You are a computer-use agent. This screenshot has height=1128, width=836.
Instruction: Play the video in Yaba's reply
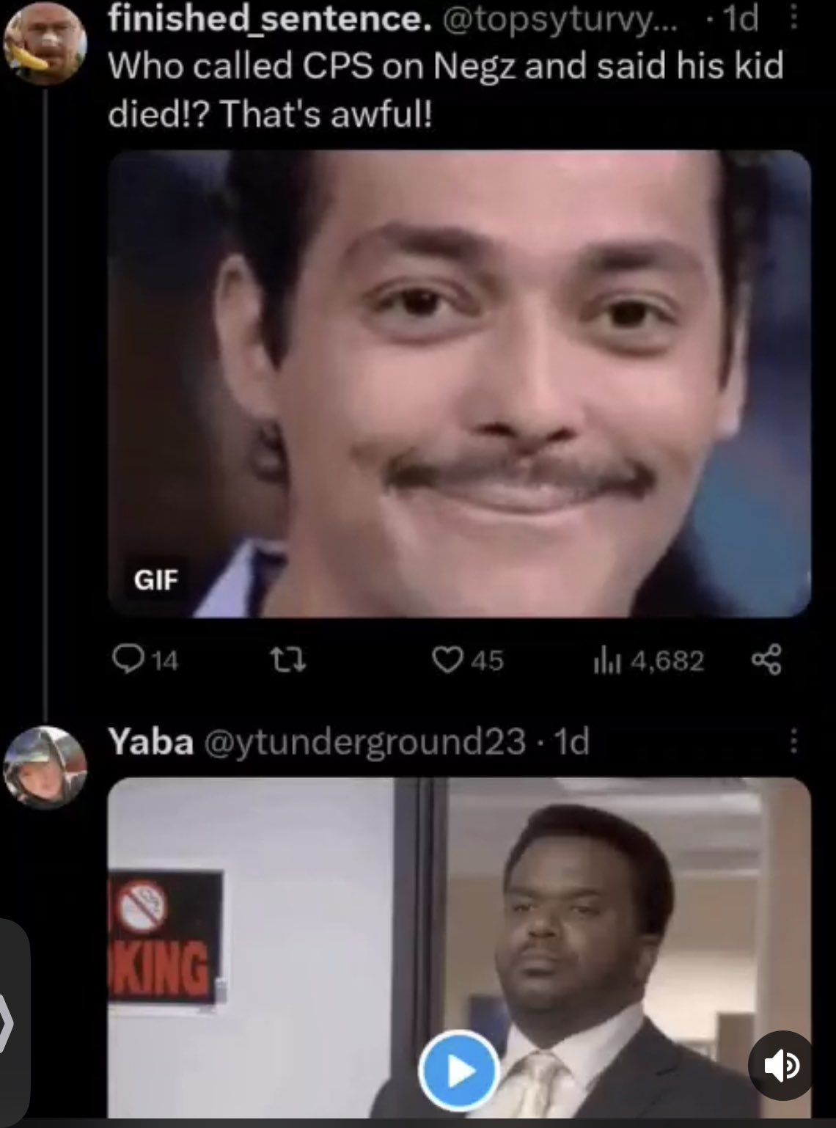459,1070
